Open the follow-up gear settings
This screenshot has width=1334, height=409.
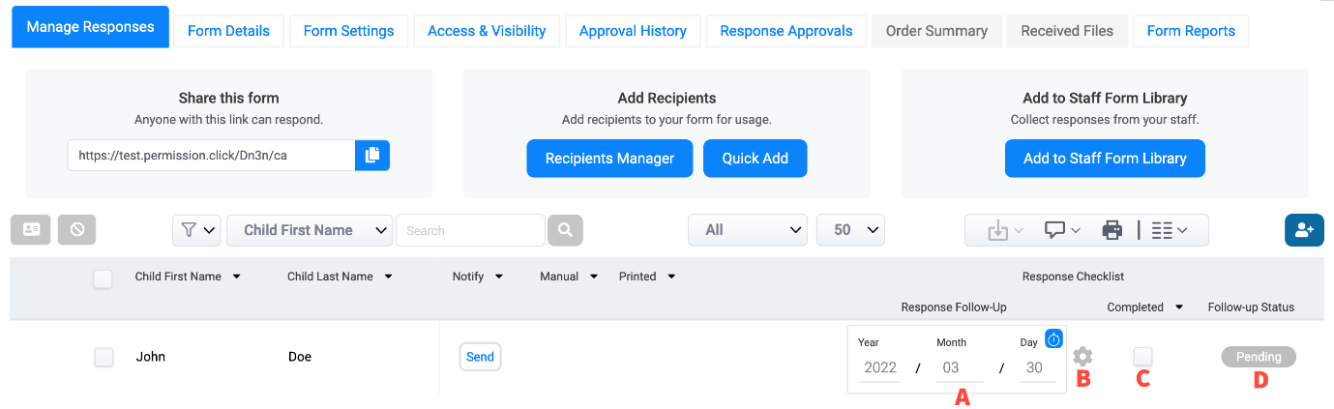pyautogui.click(x=1083, y=357)
